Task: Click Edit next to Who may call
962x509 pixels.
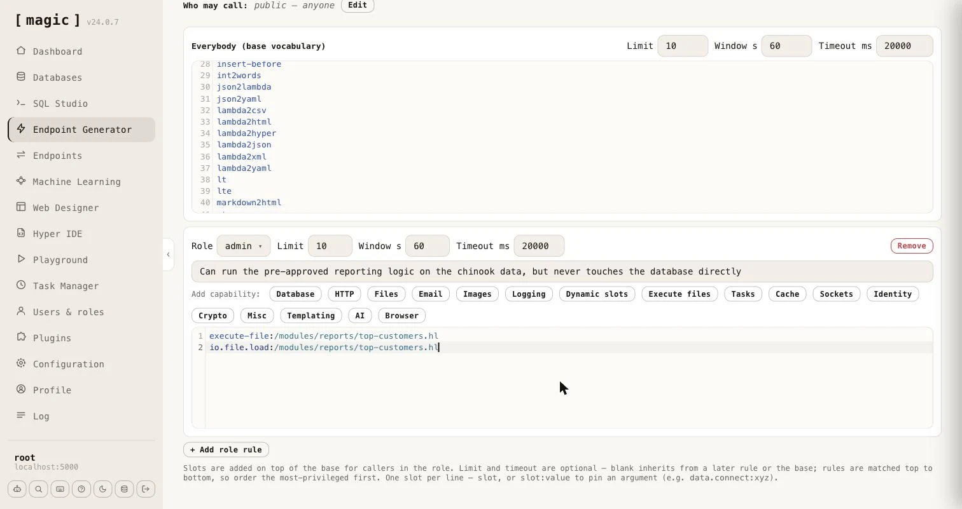Action: coord(358,5)
